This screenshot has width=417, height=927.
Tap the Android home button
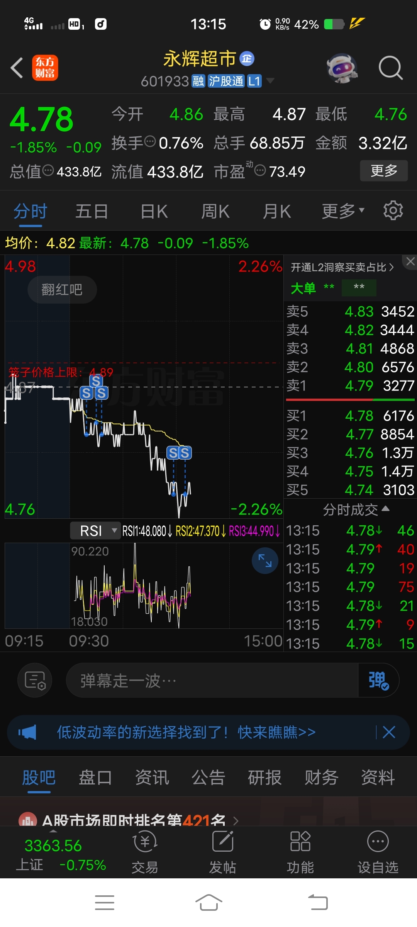208,903
